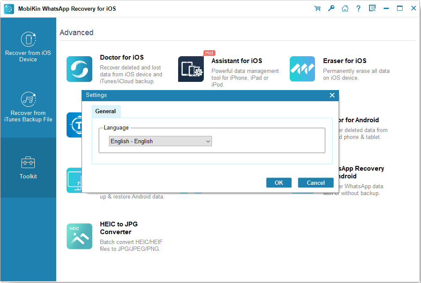Image resolution: width=421 pixels, height=283 pixels.
Task: Open the Toolkit sidebar icon
Action: [x=28, y=162]
